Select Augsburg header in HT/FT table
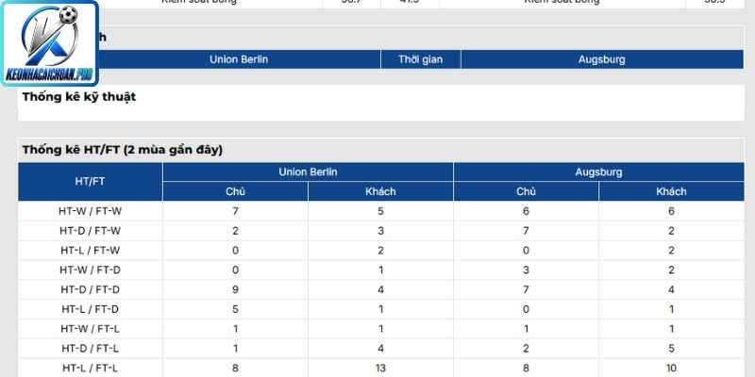 coord(598,172)
